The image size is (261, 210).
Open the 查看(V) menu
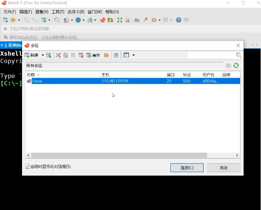click(42, 12)
